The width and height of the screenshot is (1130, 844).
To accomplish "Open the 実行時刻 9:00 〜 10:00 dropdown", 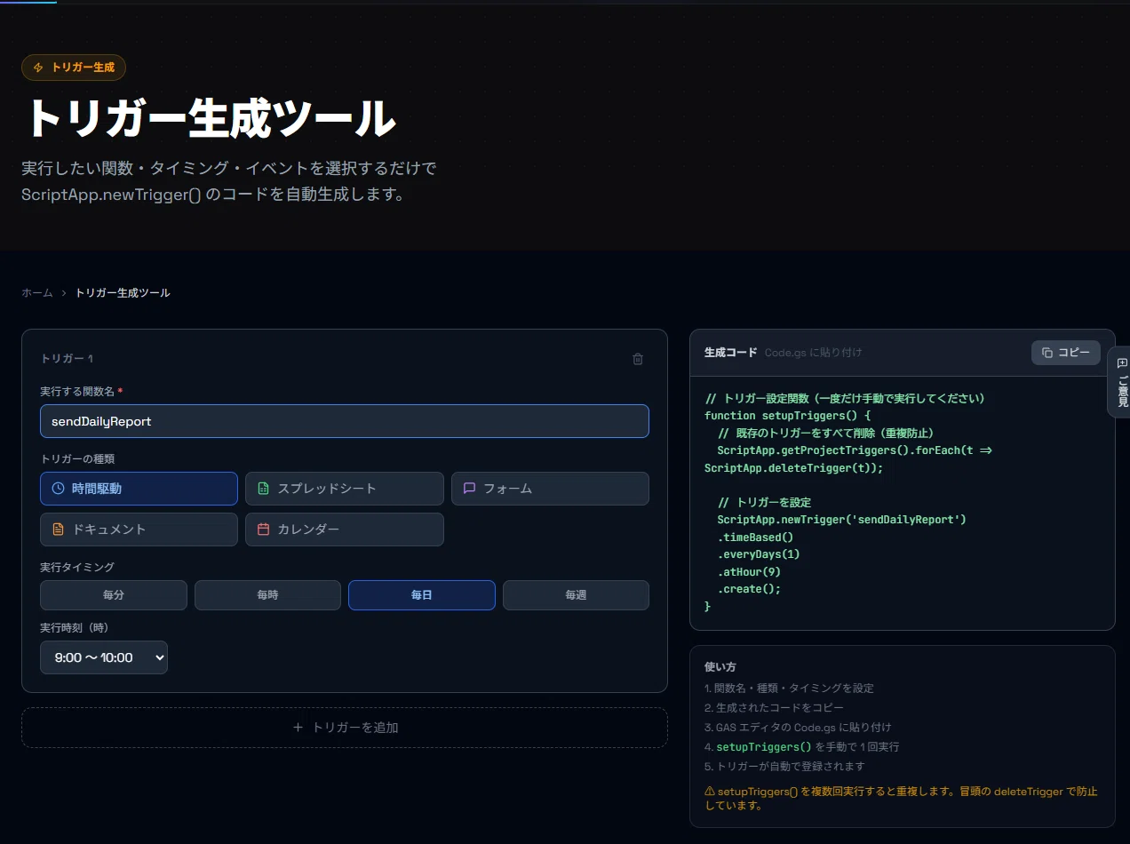I will pyautogui.click(x=104, y=657).
